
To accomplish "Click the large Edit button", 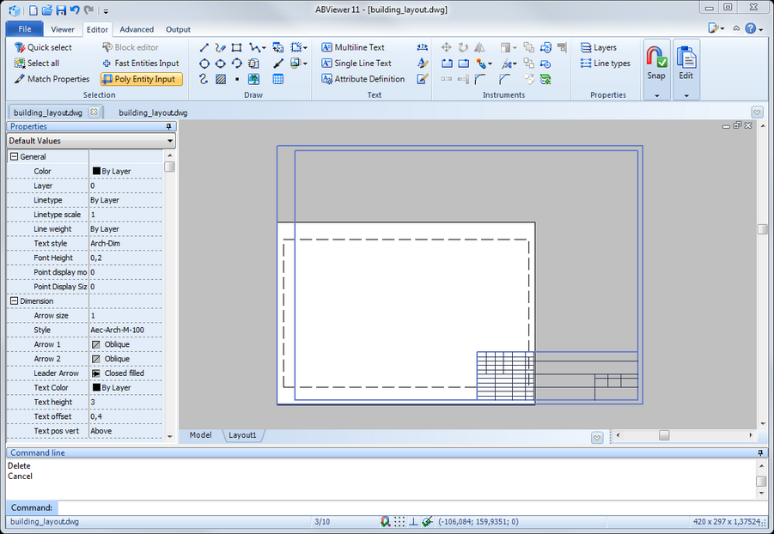I will point(686,65).
